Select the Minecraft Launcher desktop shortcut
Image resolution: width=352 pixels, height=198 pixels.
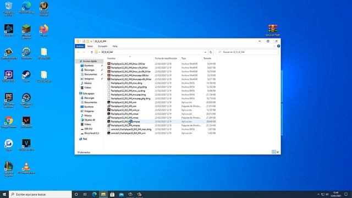click(x=26, y=31)
